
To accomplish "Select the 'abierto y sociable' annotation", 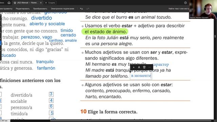I will [47, 24].
